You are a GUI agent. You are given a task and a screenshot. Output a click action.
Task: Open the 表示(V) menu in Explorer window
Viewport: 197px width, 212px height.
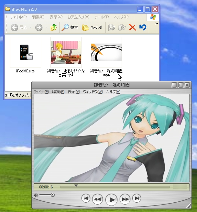tap(56, 17)
